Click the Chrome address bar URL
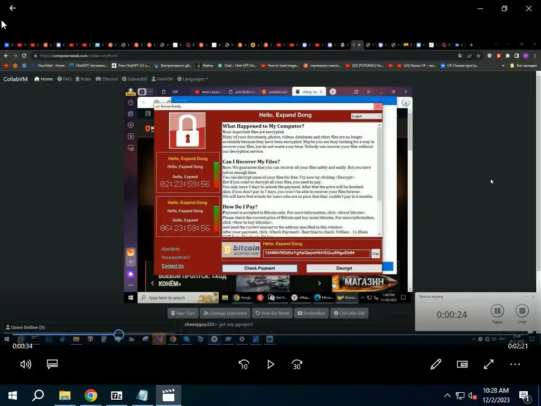Image resolution: width=541 pixels, height=406 pixels. [x=79, y=56]
